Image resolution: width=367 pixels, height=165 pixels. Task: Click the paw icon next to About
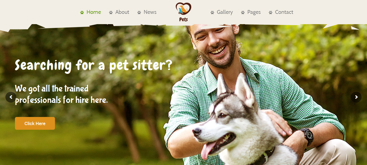(111, 12)
